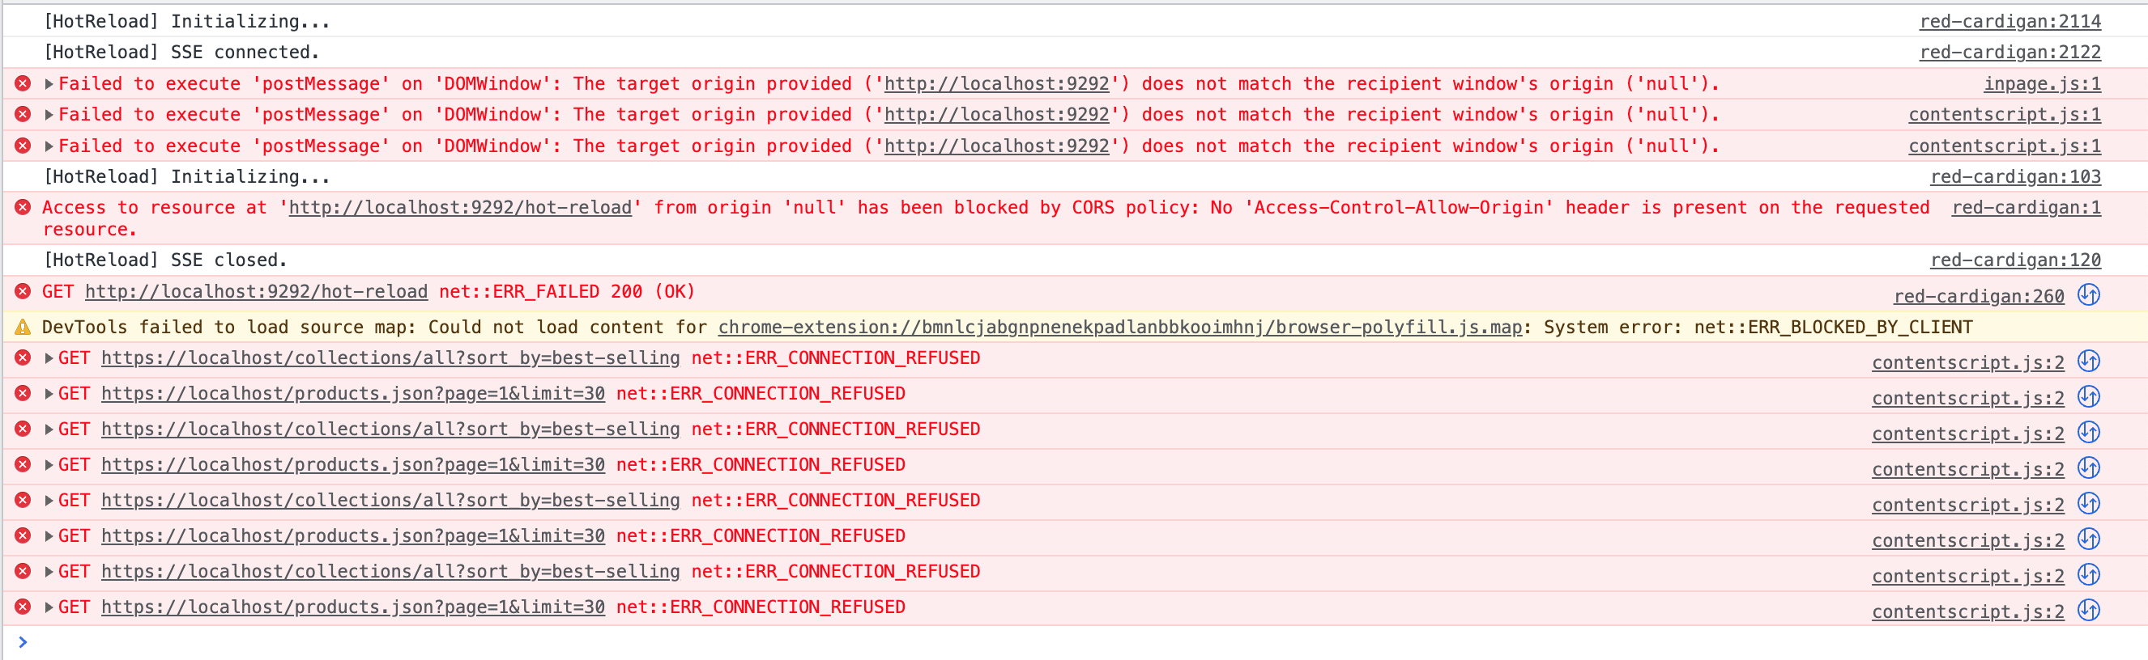Open the http://localhost:9292 link in the first error

tap(995, 83)
